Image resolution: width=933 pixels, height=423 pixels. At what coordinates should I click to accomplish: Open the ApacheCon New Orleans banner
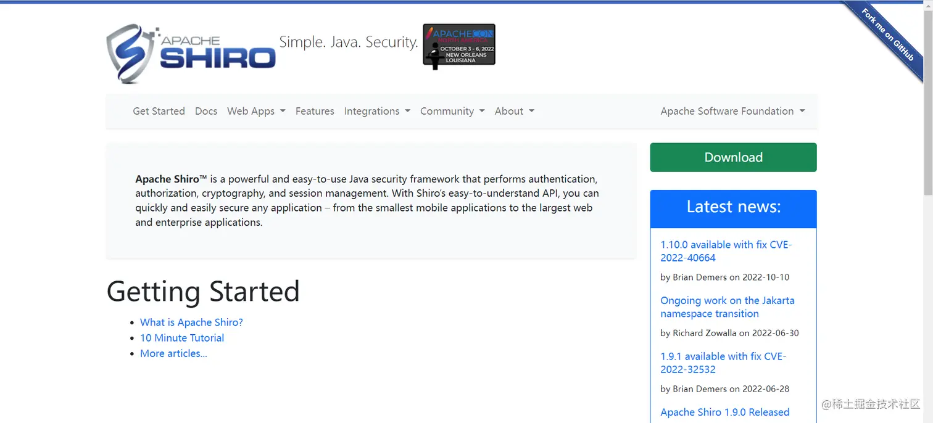point(459,46)
